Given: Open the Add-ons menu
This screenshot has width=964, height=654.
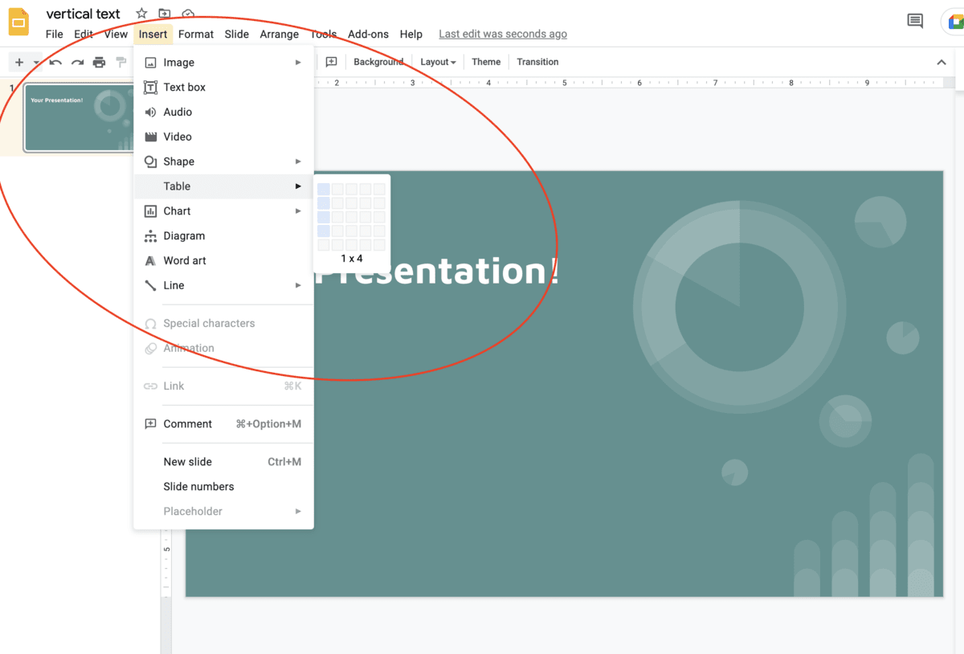Looking at the screenshot, I should pyautogui.click(x=368, y=35).
